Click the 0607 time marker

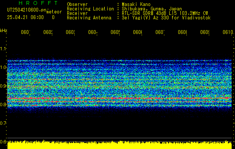point(160,32)
